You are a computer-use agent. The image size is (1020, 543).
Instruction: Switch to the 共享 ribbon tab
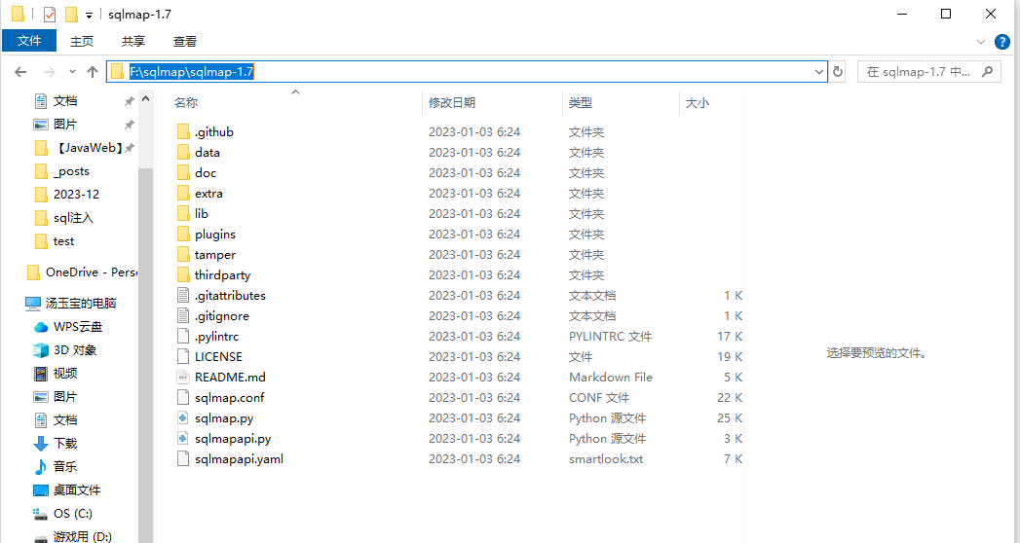point(133,41)
